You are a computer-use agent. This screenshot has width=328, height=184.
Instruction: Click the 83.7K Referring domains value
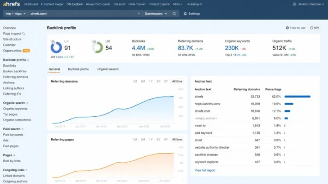click(x=185, y=48)
